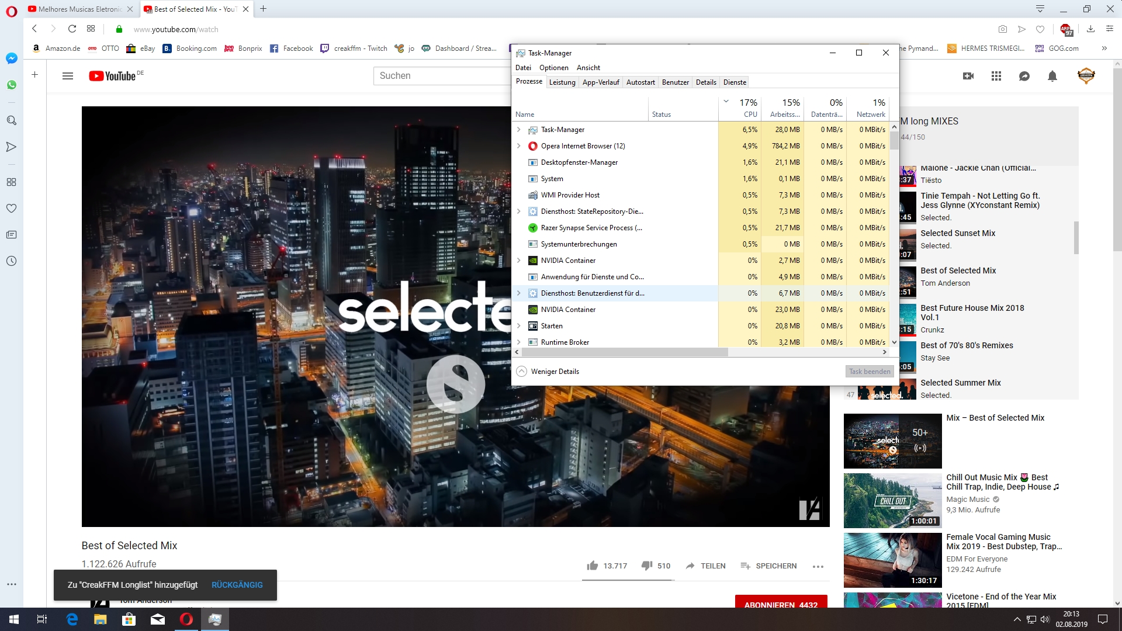Click the YouTube create video icon
The image size is (1122, 631).
click(968, 76)
